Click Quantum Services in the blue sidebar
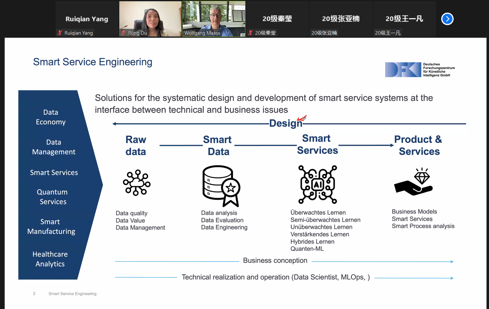 pos(52,197)
